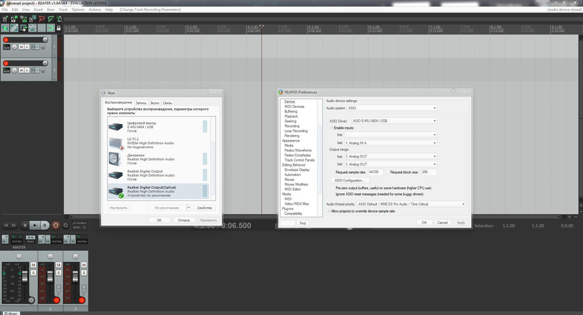Image resolution: width=583 pixels, height=315 pixels.
Task: Toggle Allow projects to override sample rate
Action: (328, 211)
